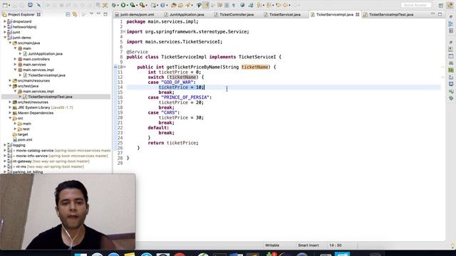Click the New file wizard icon
This screenshot has width=456, height=256.
[5, 5]
